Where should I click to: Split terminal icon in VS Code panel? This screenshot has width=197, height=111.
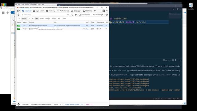173,60
